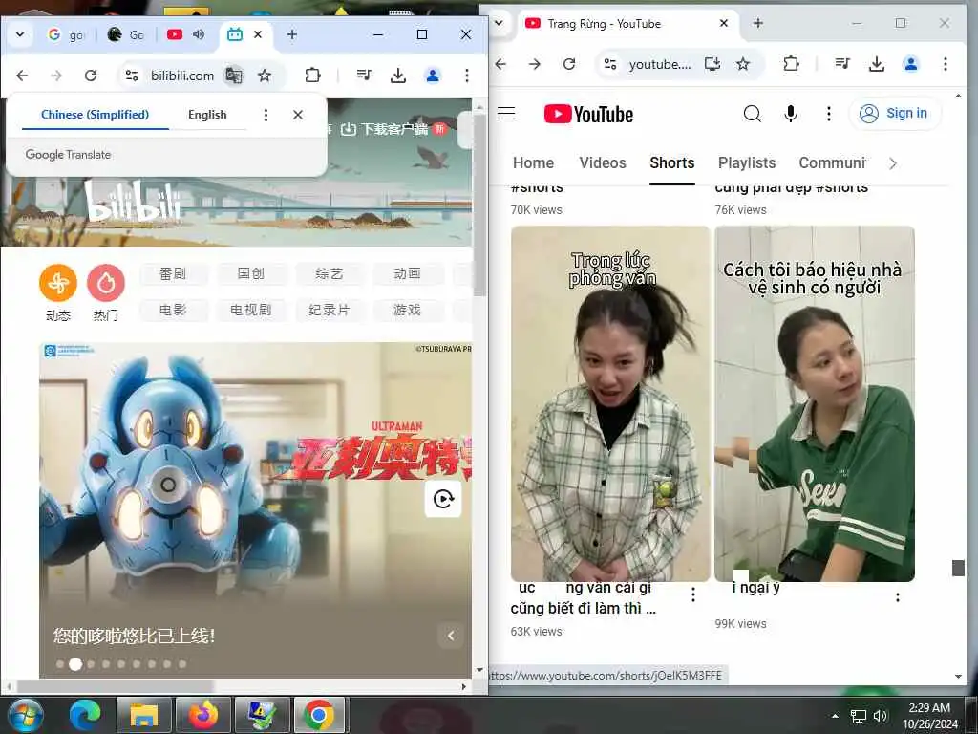Open the tab search dropdown in the YouTube window
Viewport: 978px width, 734px height.
point(499,23)
